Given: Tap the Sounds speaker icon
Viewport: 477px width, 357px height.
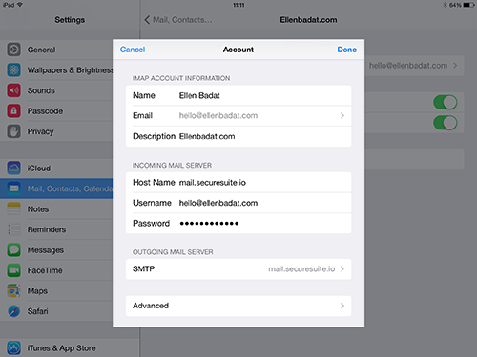Looking at the screenshot, I should [x=13, y=90].
